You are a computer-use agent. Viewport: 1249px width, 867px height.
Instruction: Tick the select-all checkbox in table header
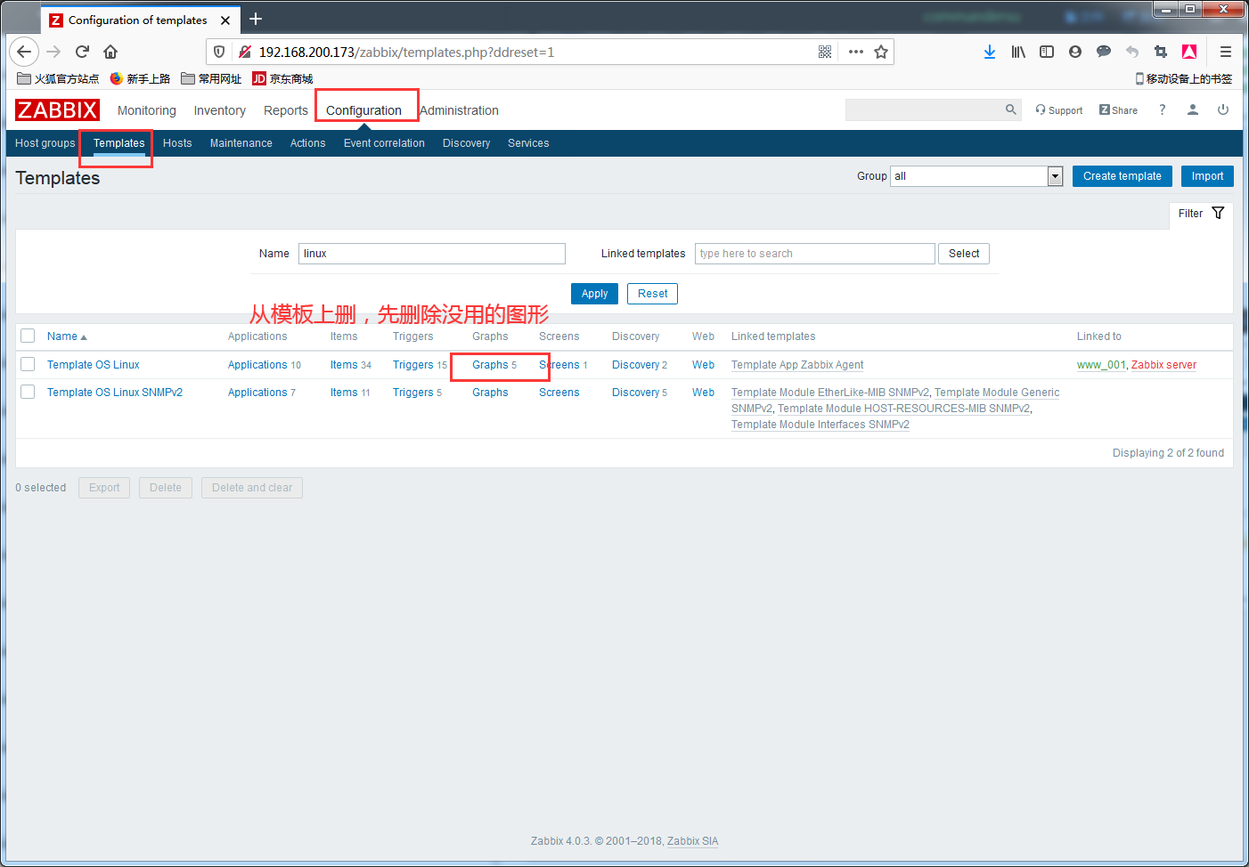[28, 336]
